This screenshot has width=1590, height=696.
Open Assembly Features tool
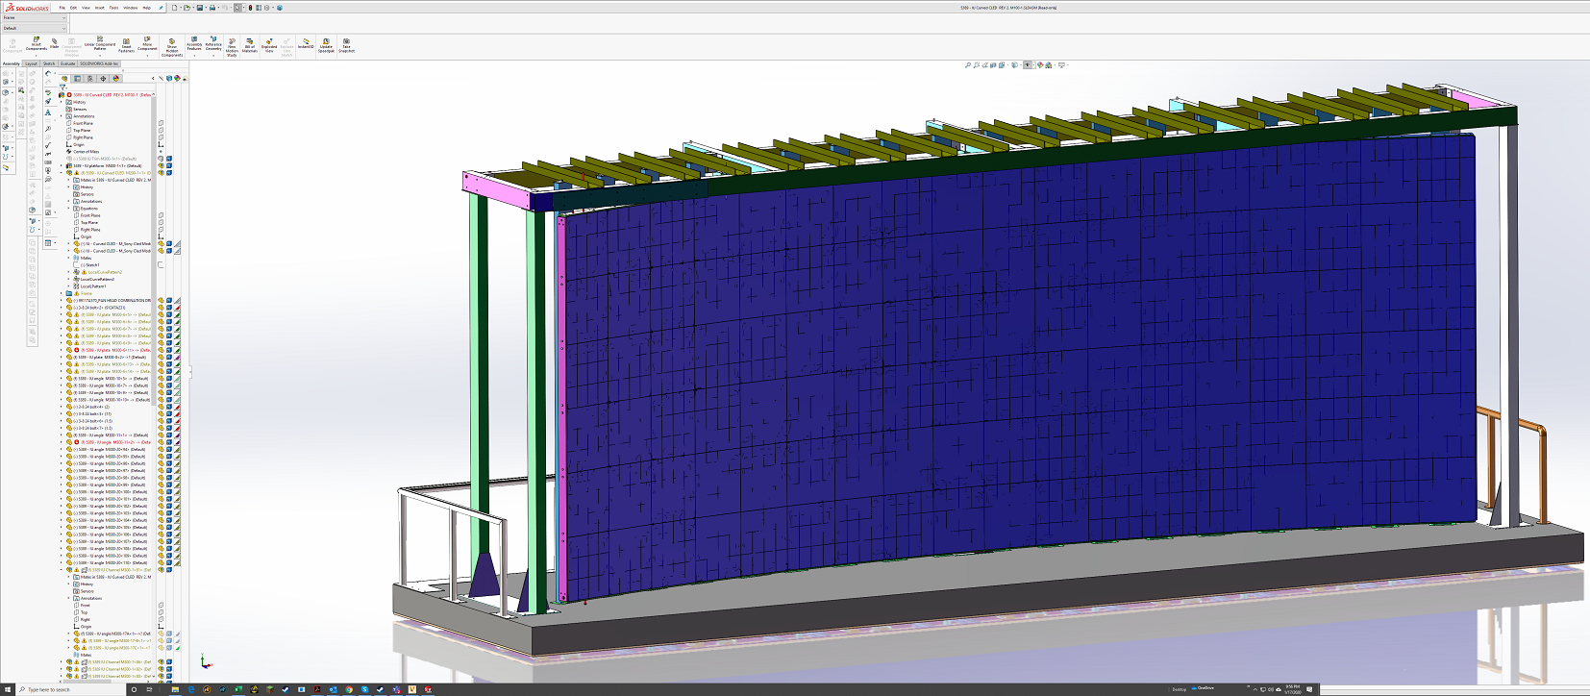point(194,43)
